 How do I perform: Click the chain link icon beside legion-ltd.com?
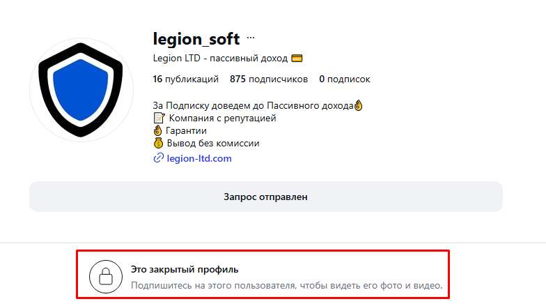[x=159, y=158]
